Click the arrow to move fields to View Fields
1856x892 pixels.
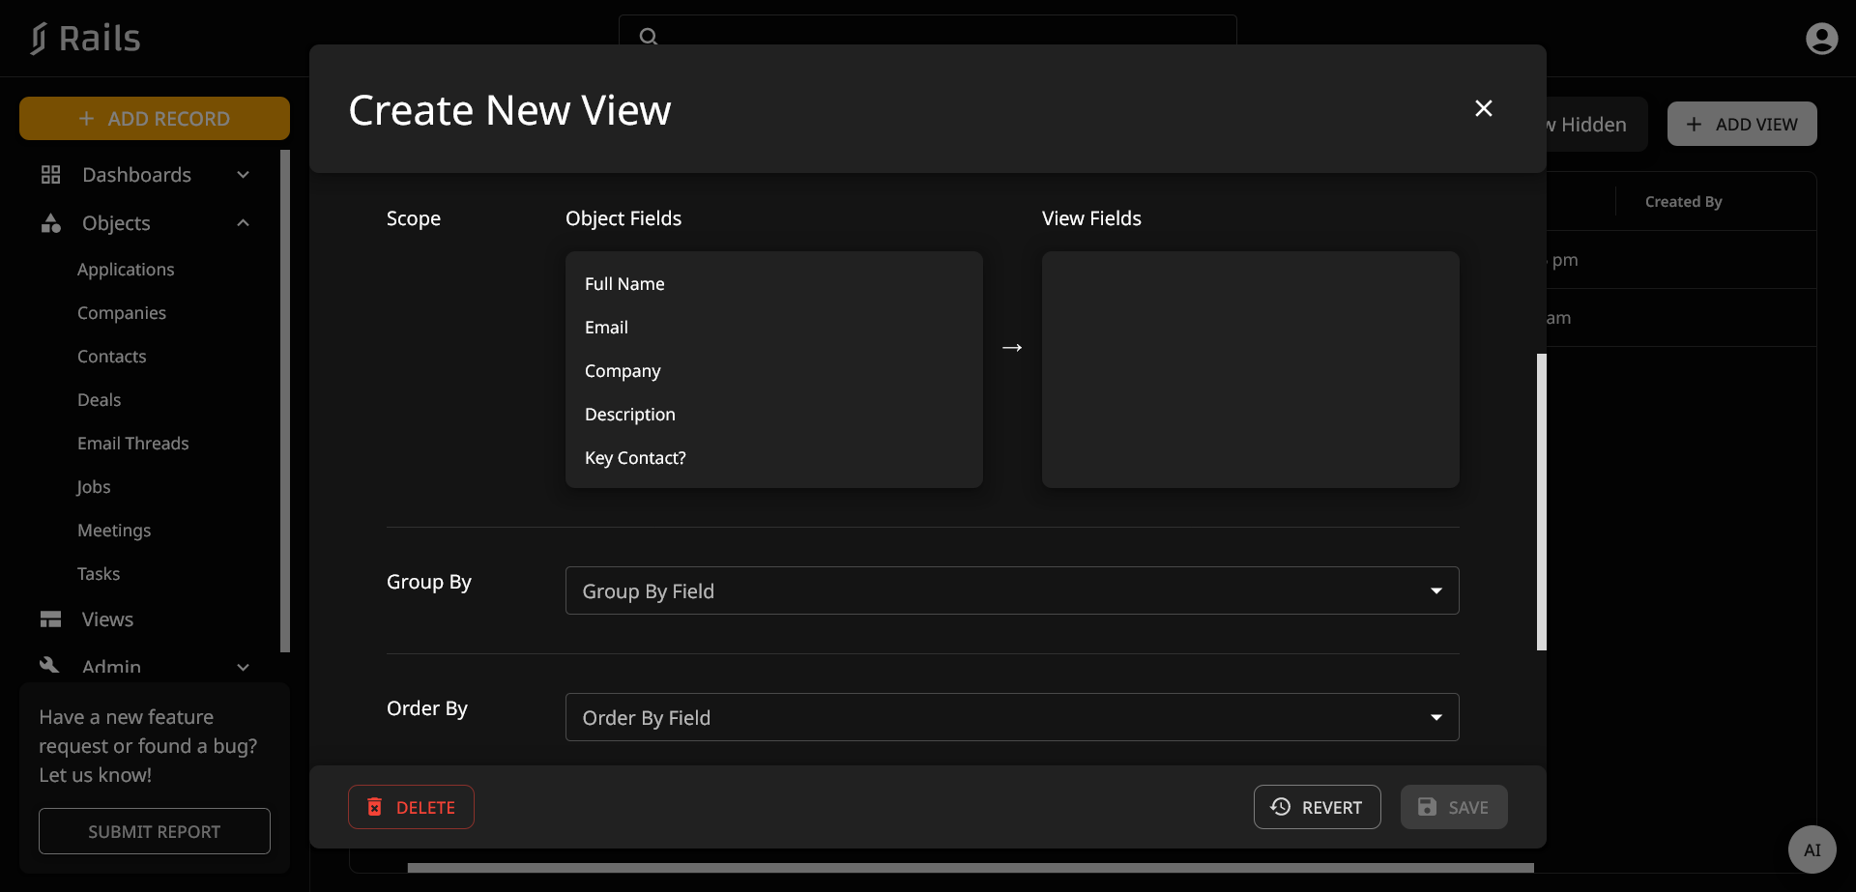point(1012,348)
